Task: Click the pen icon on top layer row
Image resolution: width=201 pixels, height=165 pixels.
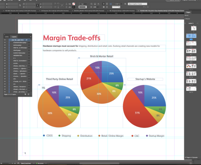Action: pos(27,40)
